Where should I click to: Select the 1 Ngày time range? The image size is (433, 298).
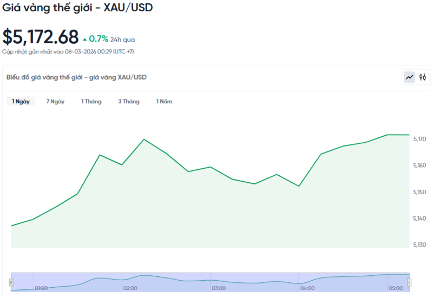tap(21, 101)
